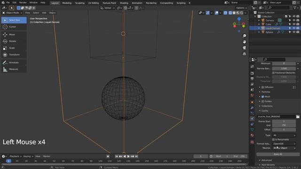
Task: Open the Tool properties tab icon
Action: point(252,66)
